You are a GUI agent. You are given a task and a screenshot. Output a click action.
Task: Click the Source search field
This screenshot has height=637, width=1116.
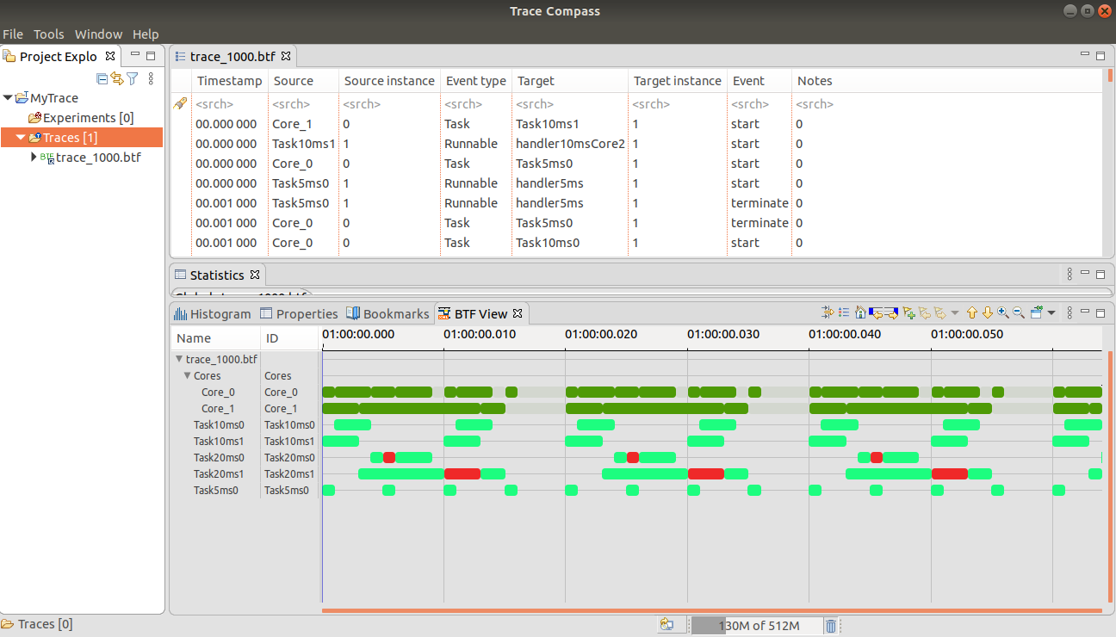[303, 104]
